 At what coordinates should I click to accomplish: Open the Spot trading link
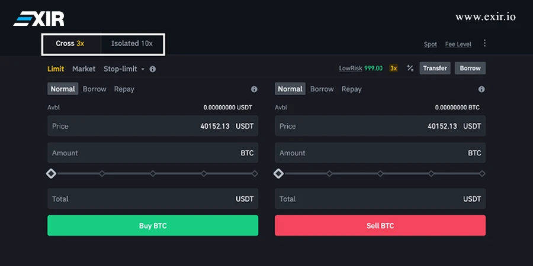click(x=431, y=44)
